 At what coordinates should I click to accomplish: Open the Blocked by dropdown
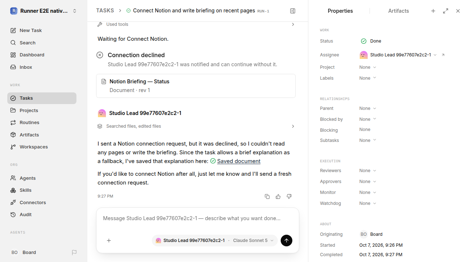click(368, 119)
